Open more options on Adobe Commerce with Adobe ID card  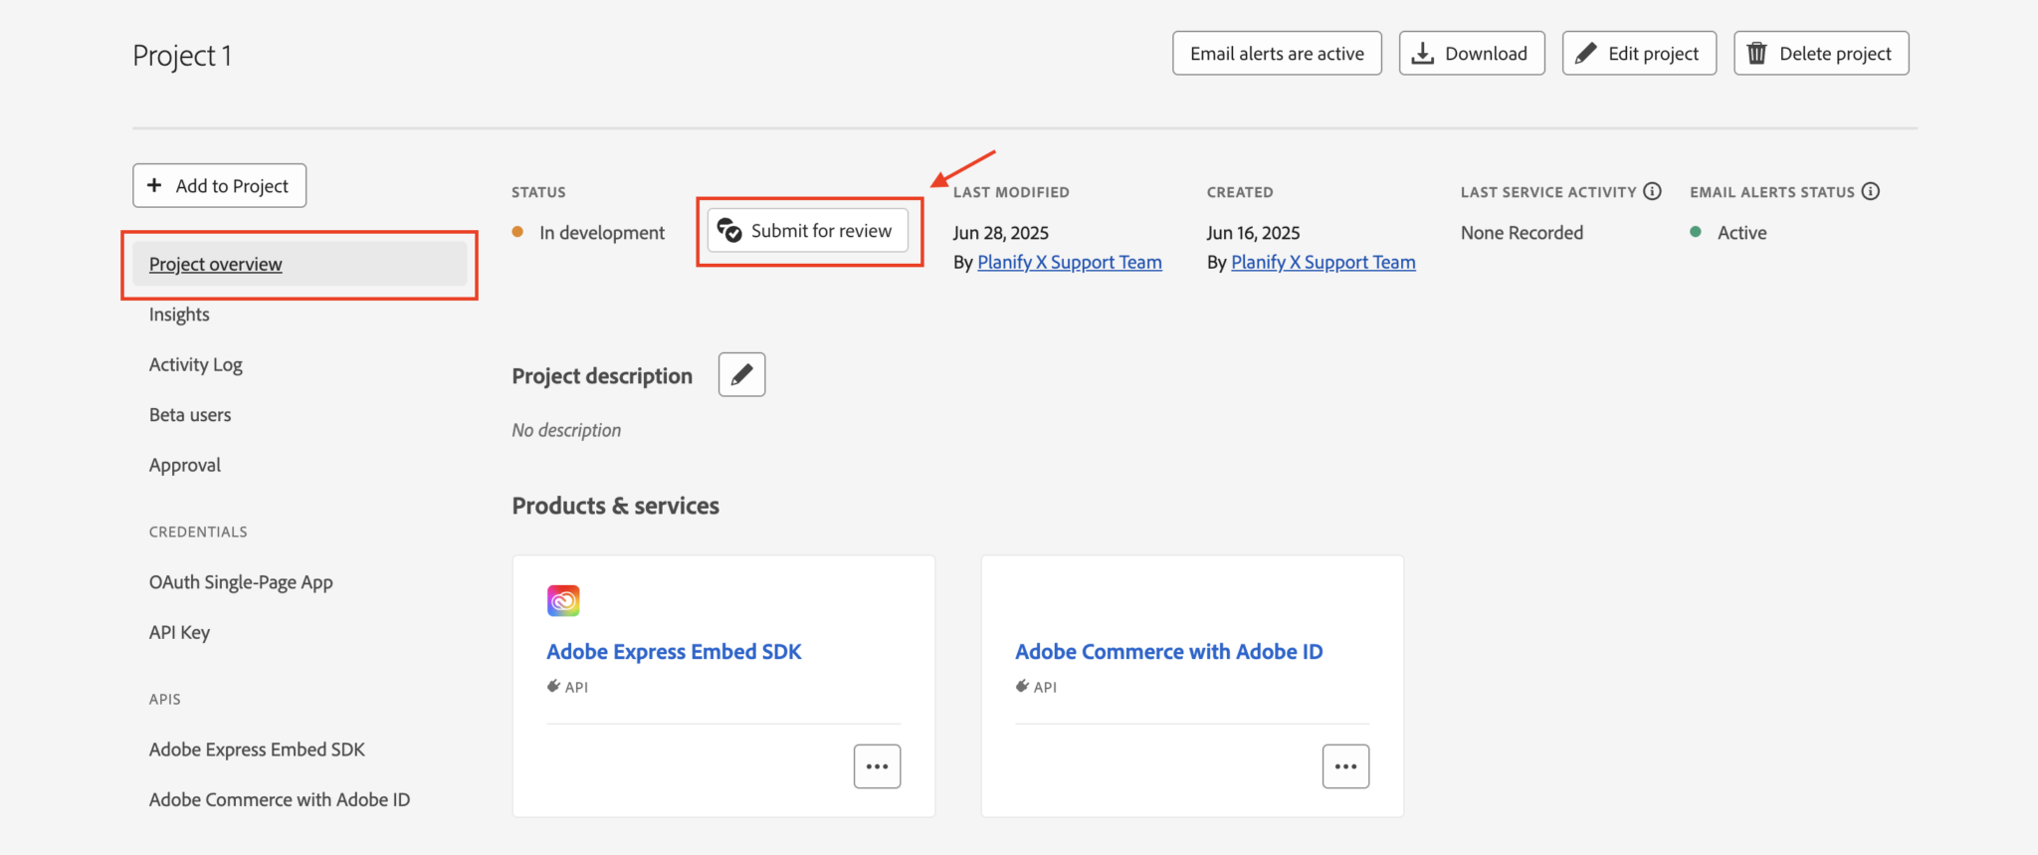tap(1345, 766)
